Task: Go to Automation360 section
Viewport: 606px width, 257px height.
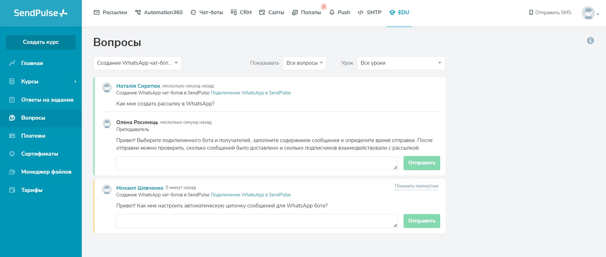Action: 159,12
